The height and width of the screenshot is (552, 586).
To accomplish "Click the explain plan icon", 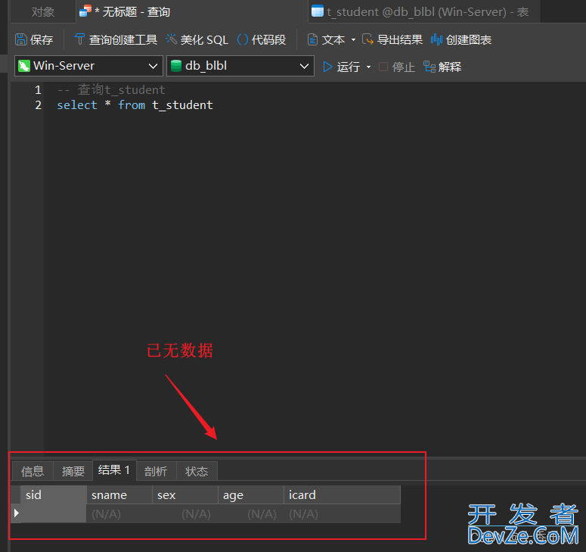I will 429,67.
